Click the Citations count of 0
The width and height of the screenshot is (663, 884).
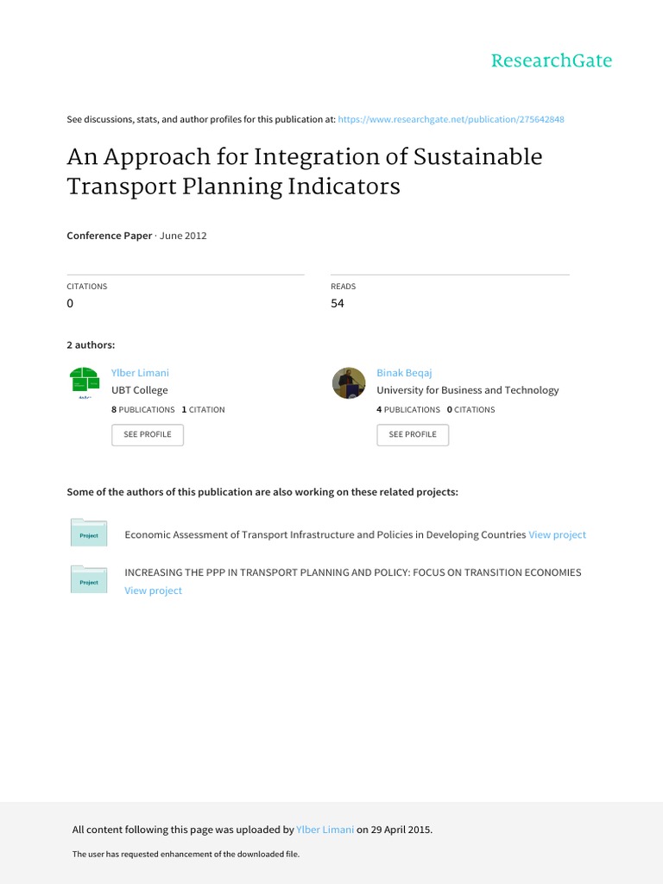71,304
